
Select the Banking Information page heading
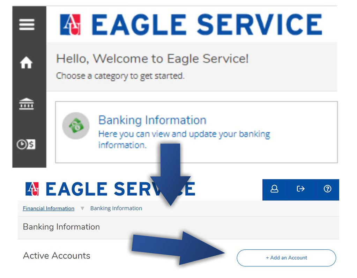click(61, 227)
